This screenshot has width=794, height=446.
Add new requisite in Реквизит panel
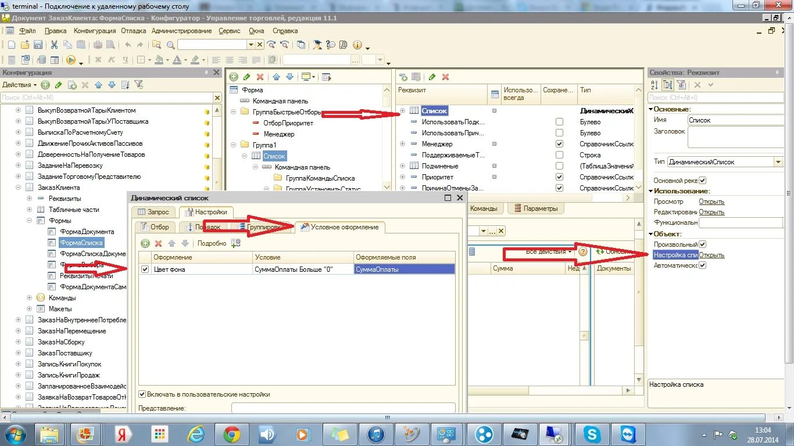coord(403,77)
